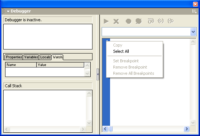The height and width of the screenshot is (136, 200).
Task: Open the Debugger panel options menu icon
Action: click(194, 11)
